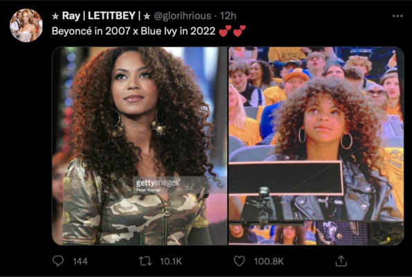Open the Ray | LETITBEY profile name
Screen dimensions: 412x277
101,16
